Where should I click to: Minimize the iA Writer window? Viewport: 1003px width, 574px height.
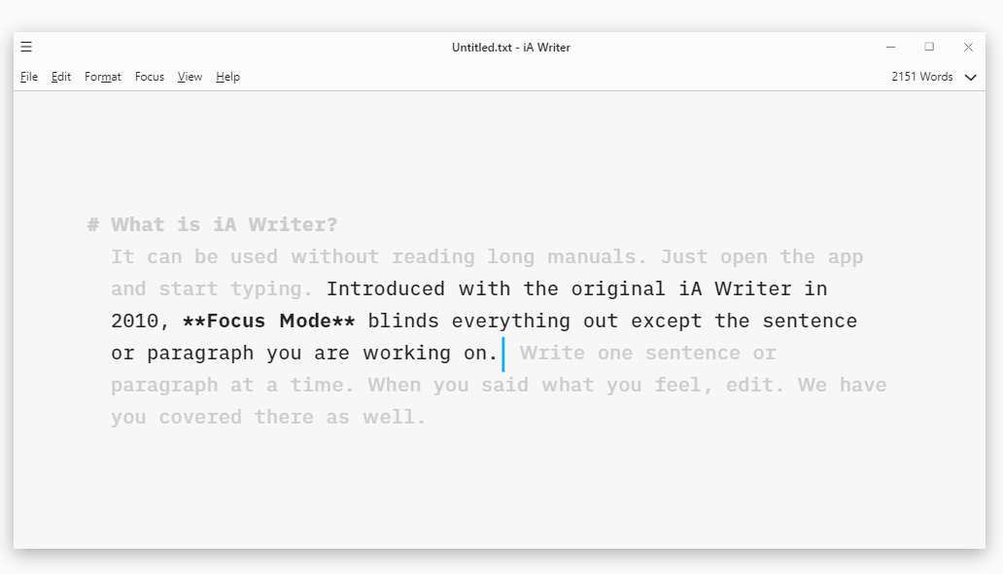(x=890, y=47)
